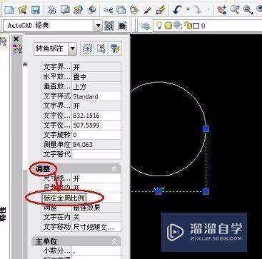
Task: Activate Zoom Realtime magnifier
Action: pos(235,10)
